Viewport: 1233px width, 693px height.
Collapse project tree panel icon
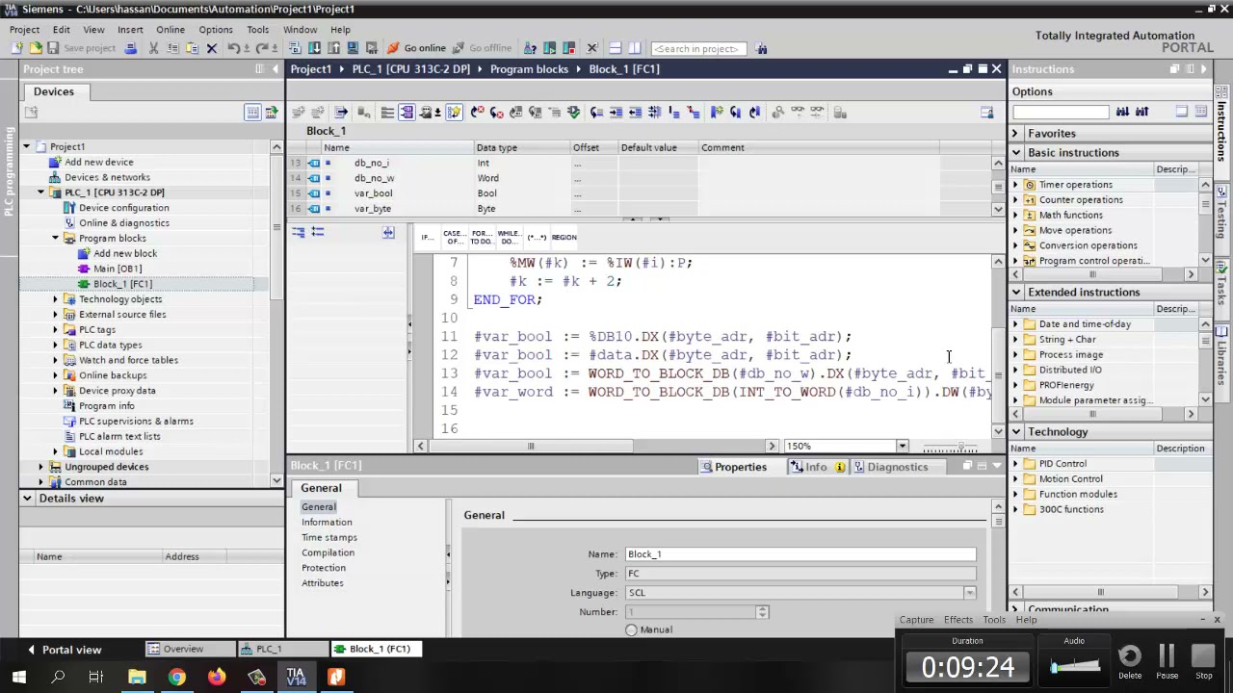pos(275,69)
